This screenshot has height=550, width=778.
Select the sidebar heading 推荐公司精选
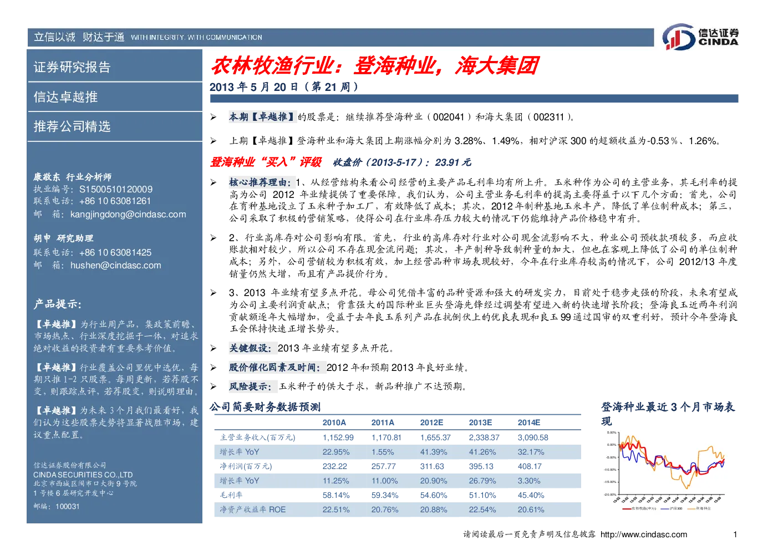point(72,126)
